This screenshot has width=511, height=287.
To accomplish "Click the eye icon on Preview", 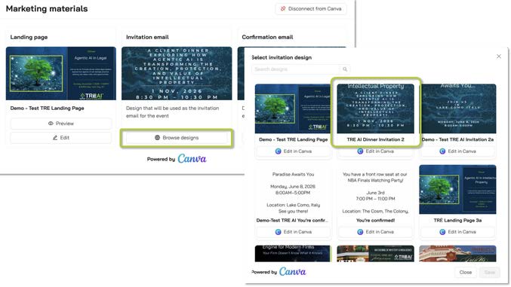I will click(x=51, y=124).
